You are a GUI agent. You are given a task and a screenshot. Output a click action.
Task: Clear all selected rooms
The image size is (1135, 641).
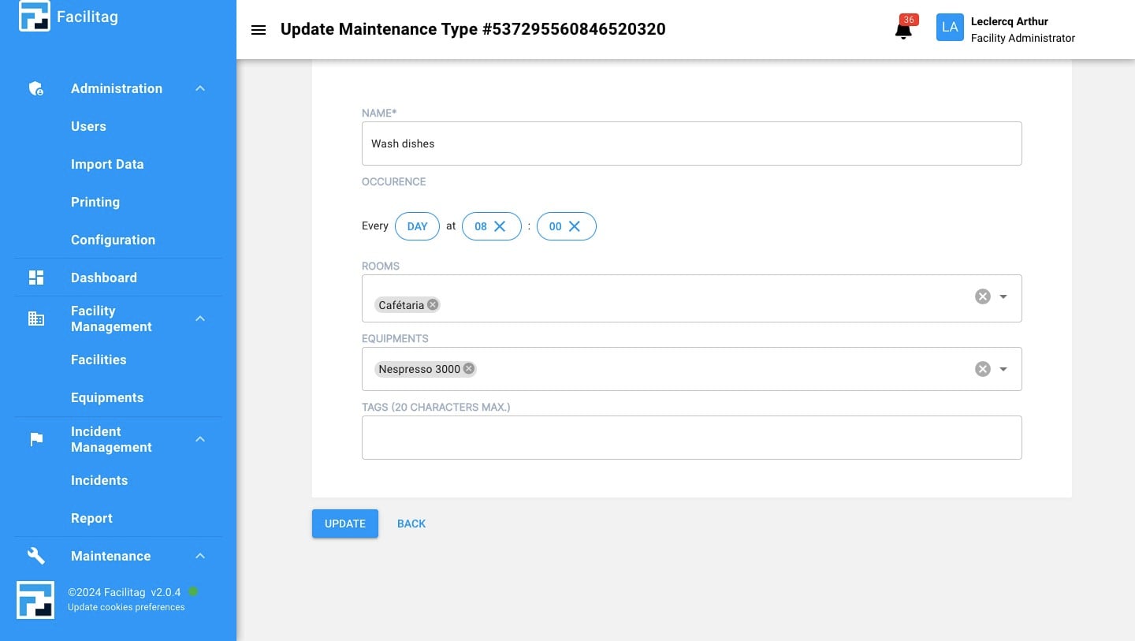982,296
